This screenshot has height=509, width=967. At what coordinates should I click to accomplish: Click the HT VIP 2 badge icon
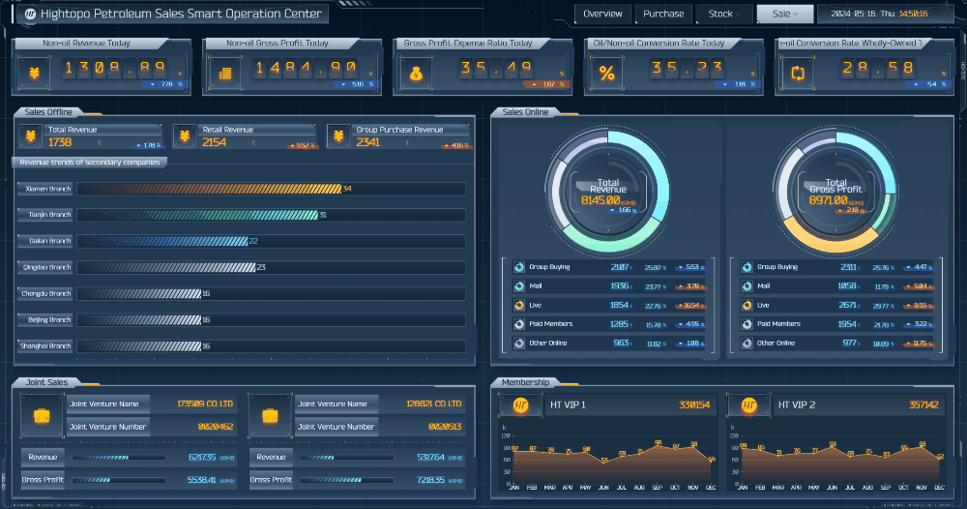pyautogui.click(x=748, y=405)
